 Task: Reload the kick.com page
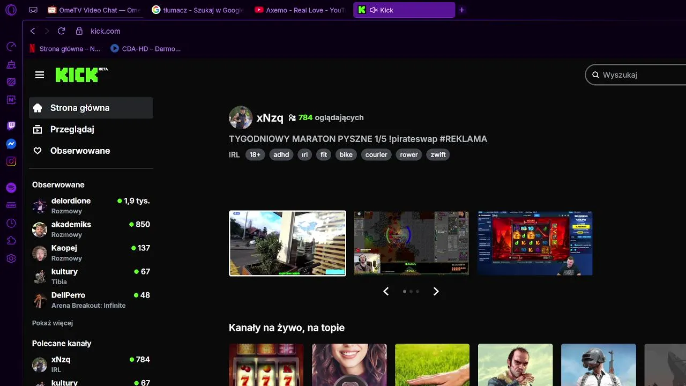point(61,31)
